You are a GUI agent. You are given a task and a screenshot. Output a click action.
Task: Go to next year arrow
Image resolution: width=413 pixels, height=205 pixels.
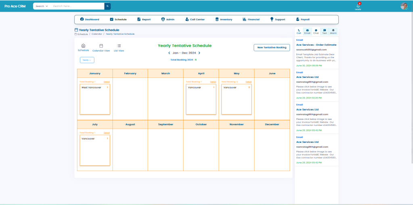199,53
